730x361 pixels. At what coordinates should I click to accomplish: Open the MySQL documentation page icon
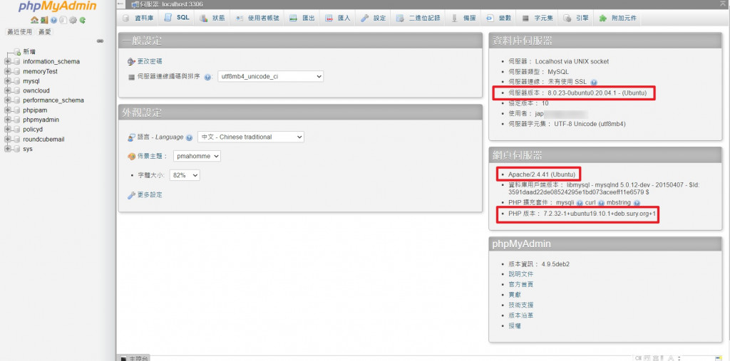click(x=63, y=21)
